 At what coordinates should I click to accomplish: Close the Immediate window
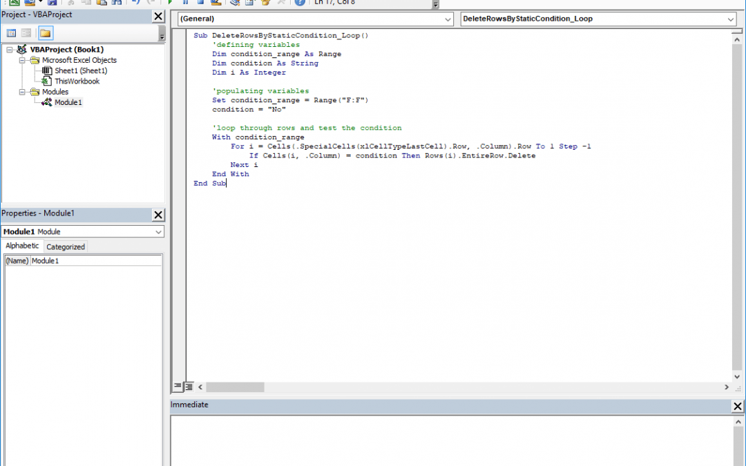(x=737, y=406)
